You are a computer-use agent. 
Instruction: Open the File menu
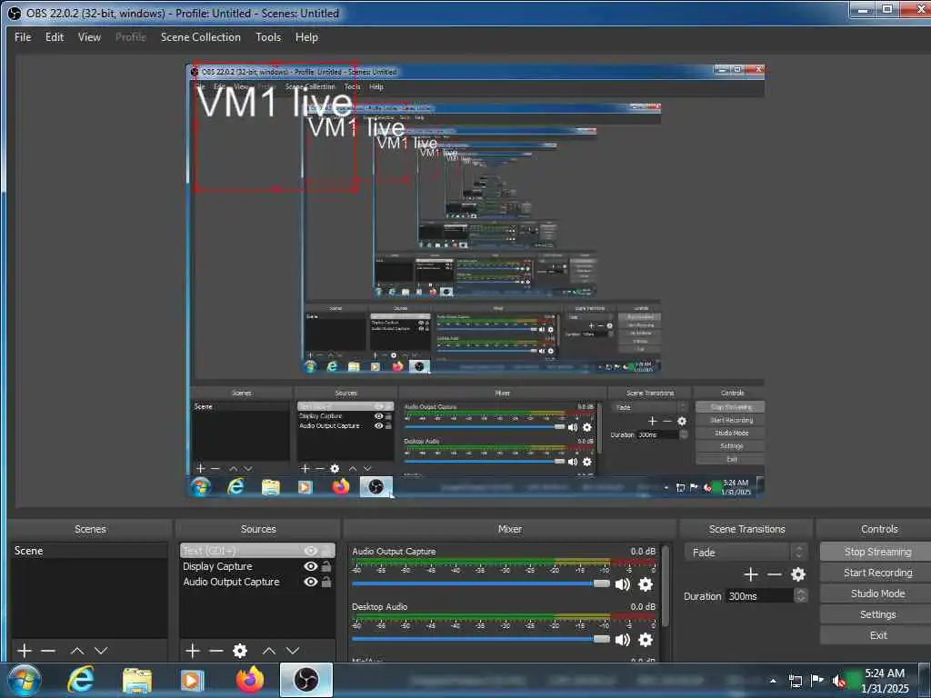23,36
